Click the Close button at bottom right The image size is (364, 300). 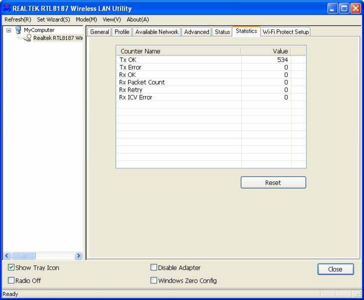click(336, 269)
